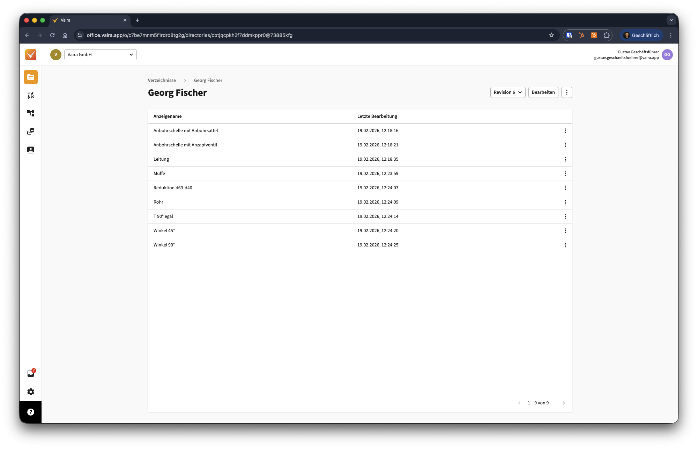Open row menu for Winkel 90°

565,245
